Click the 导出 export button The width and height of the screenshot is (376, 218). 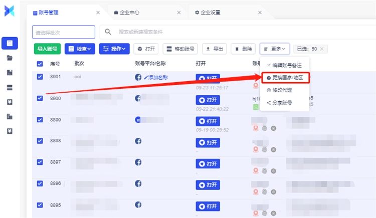point(215,49)
